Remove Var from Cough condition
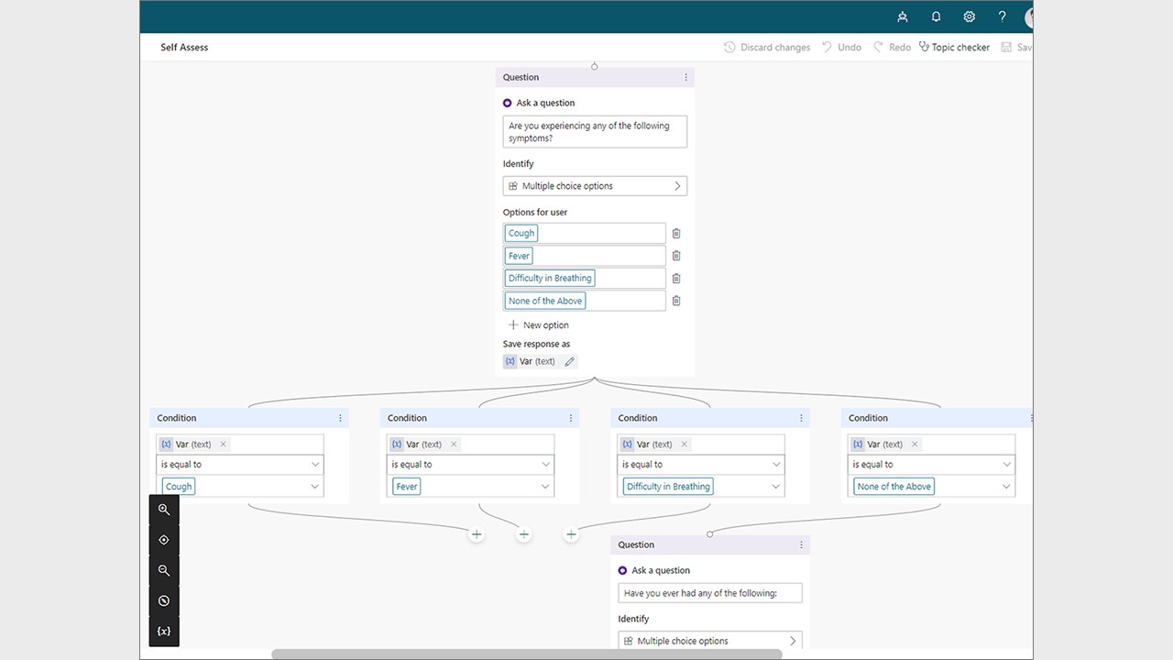Viewport: 1173px width, 660px height. [223, 445]
